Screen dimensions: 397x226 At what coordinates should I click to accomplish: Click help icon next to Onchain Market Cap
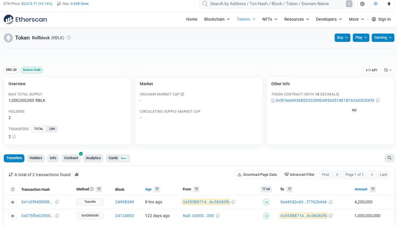[182, 94]
